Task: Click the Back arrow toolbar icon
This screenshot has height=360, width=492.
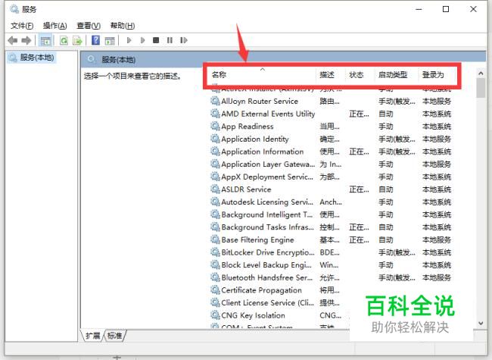Action: (x=13, y=40)
